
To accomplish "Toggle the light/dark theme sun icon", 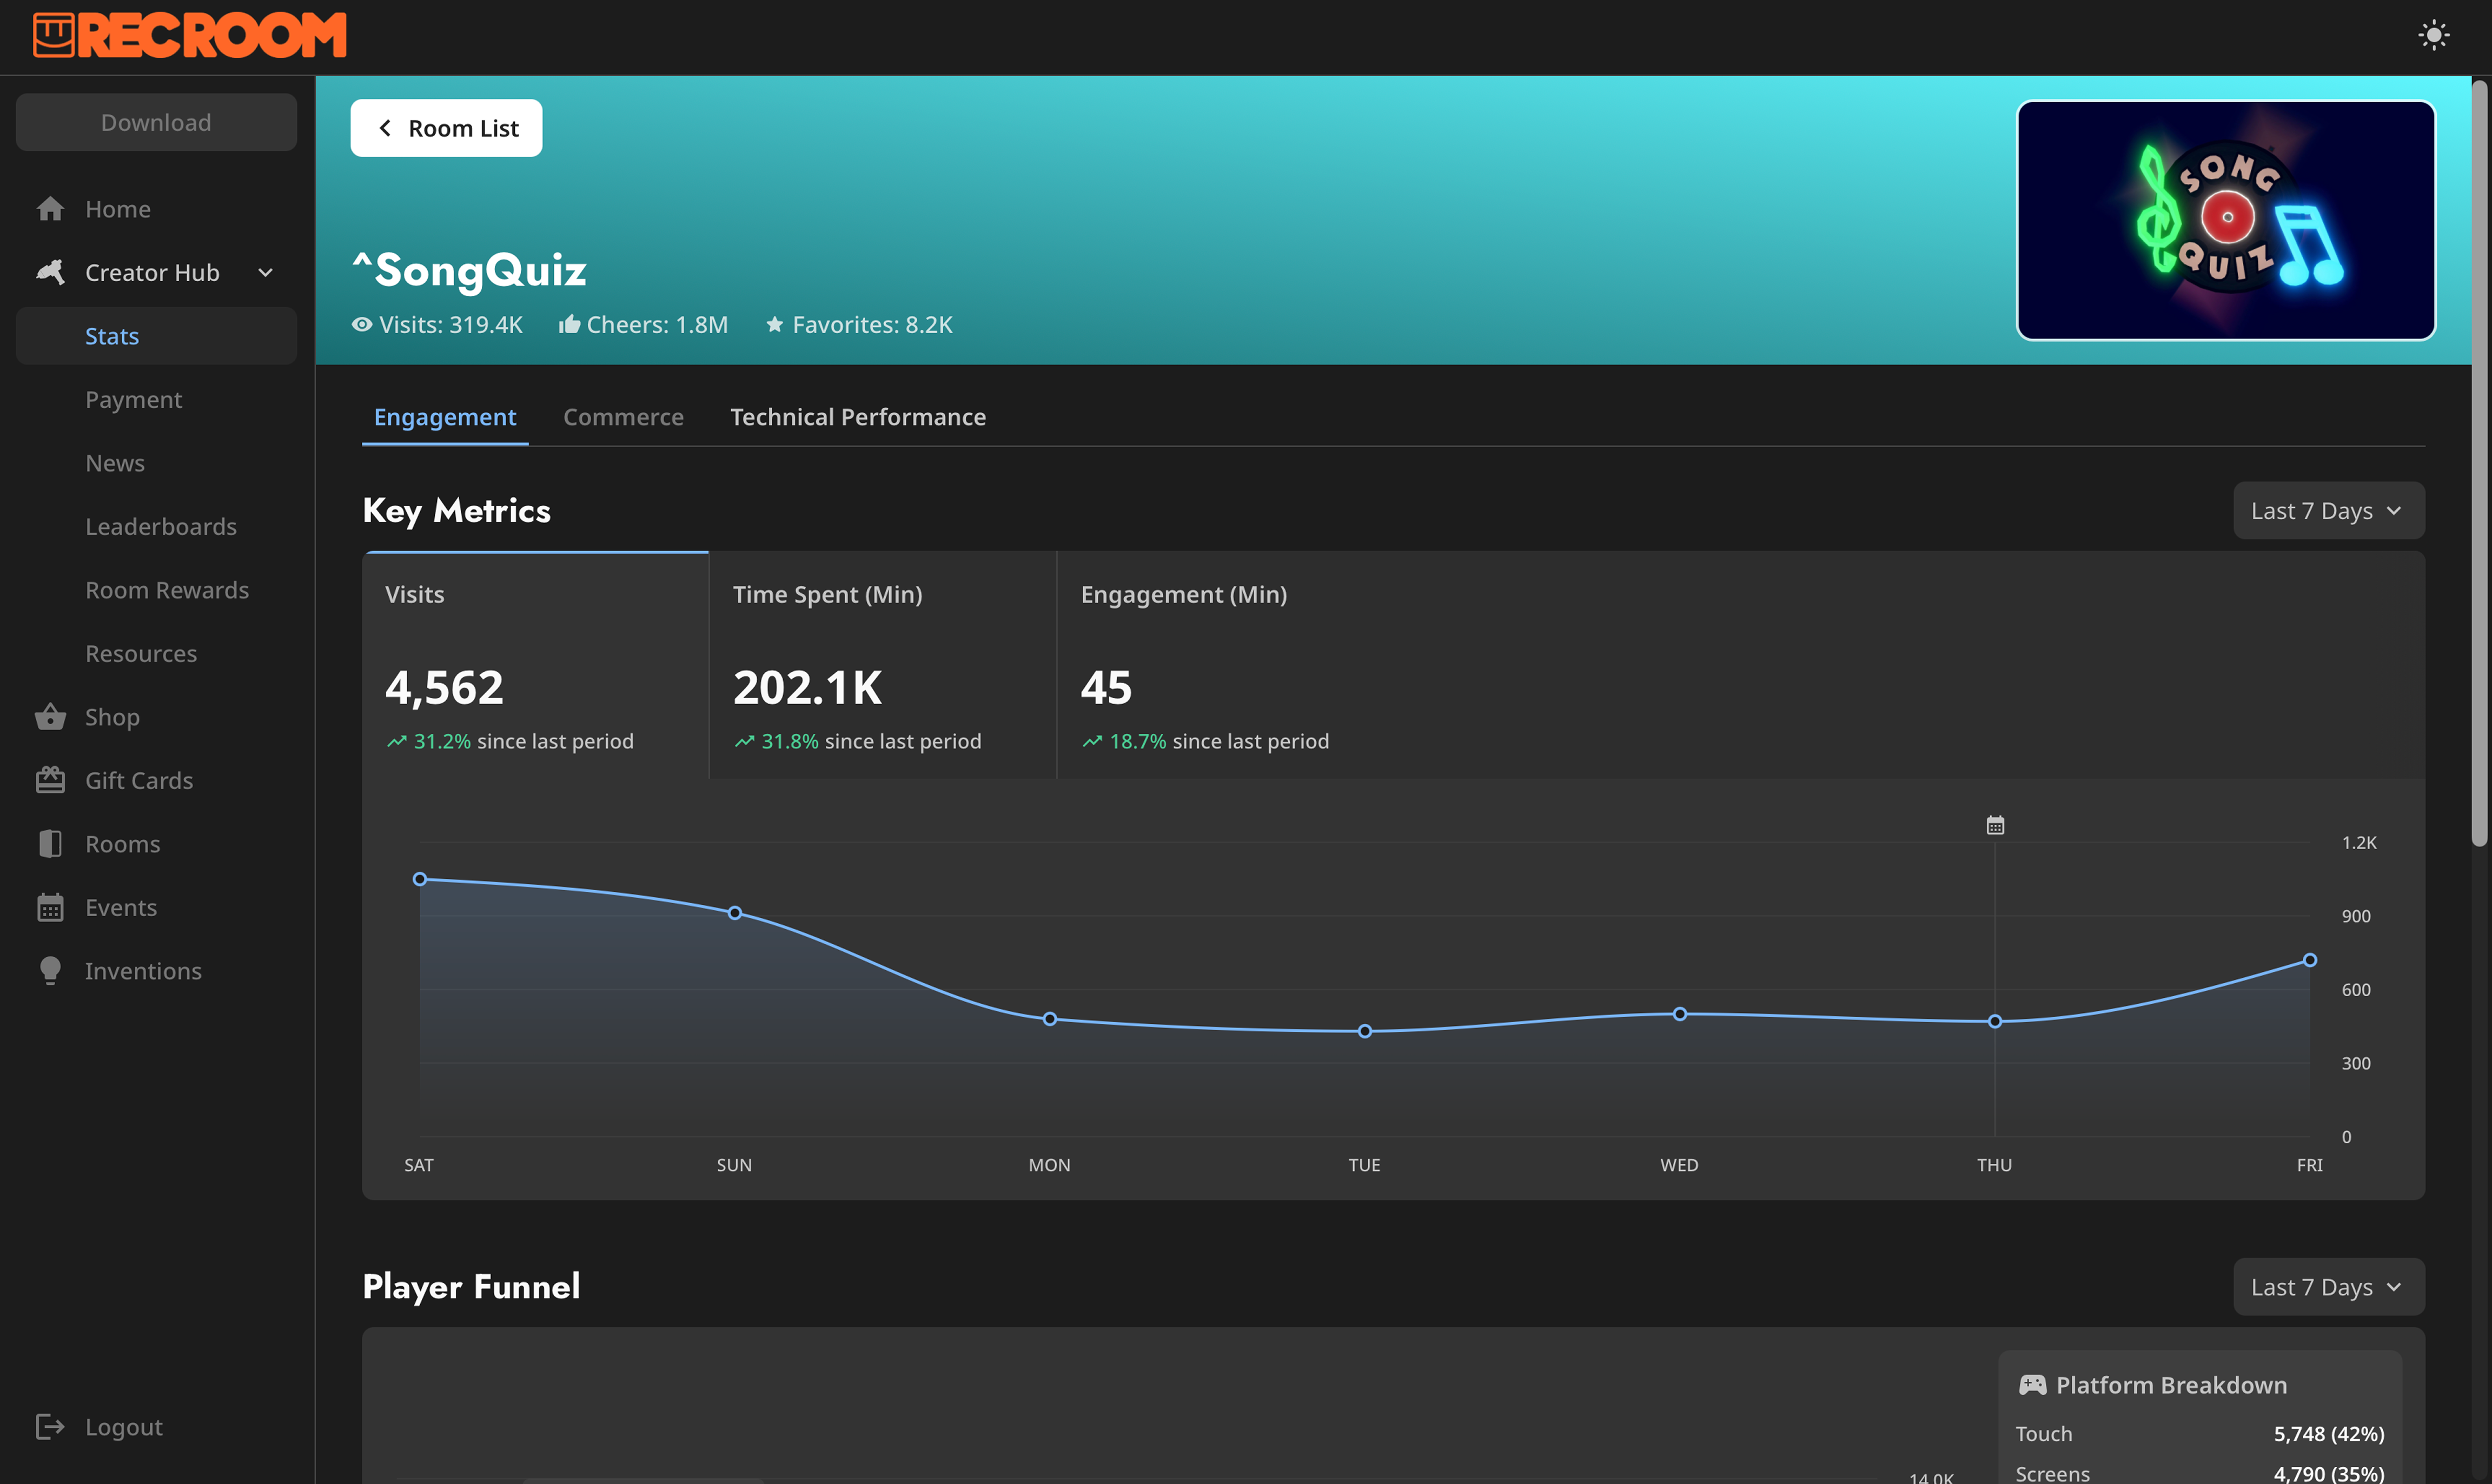I will click(x=2433, y=36).
